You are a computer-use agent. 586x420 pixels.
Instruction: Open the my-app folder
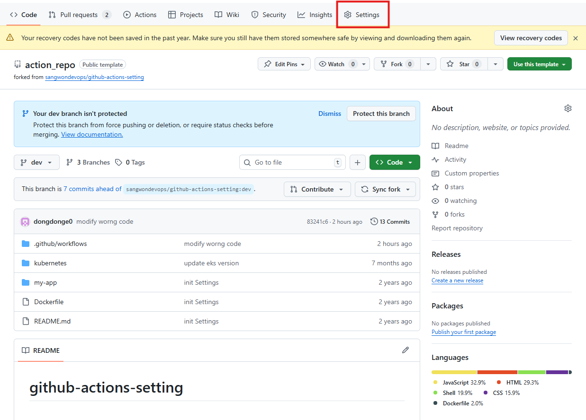45,282
